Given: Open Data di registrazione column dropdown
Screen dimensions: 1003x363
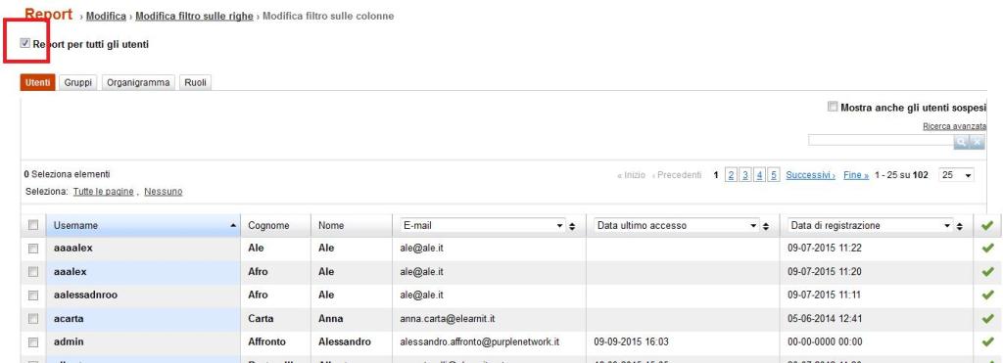Looking at the screenshot, I should pyautogui.click(x=870, y=226).
